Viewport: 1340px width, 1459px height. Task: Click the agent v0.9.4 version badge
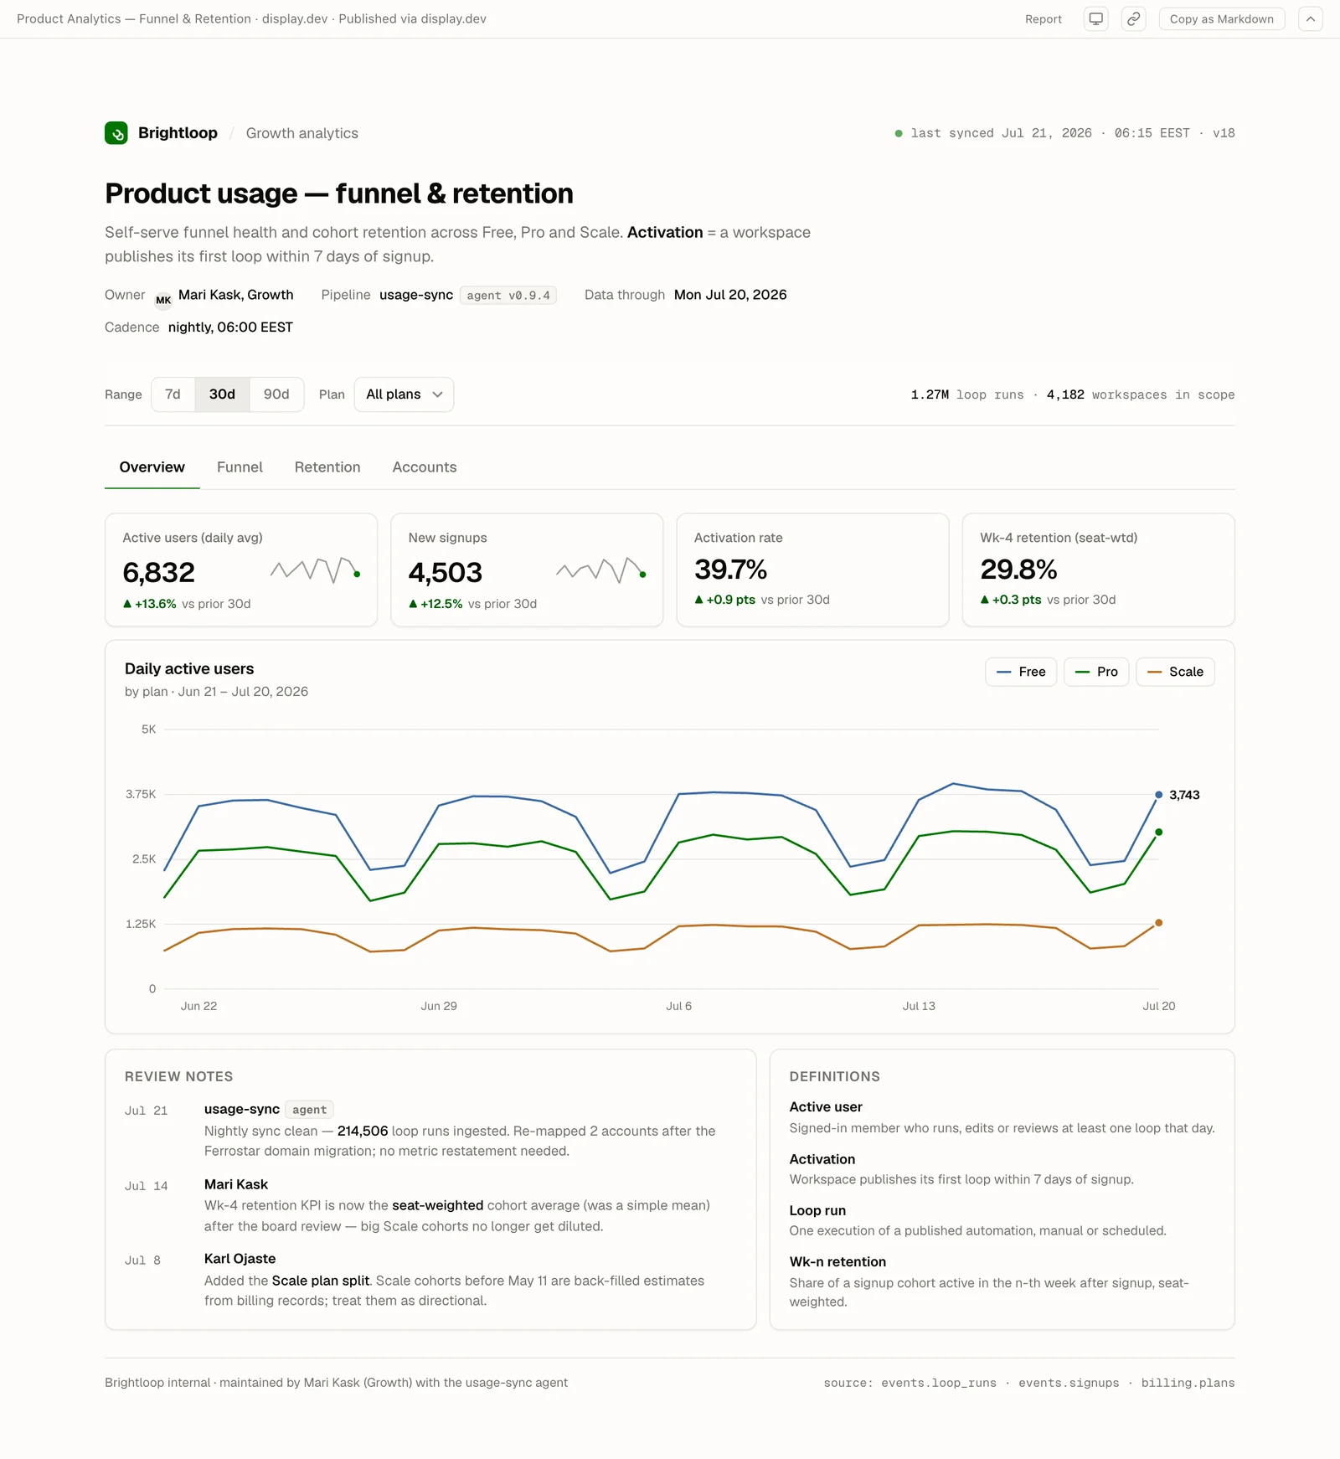508,296
